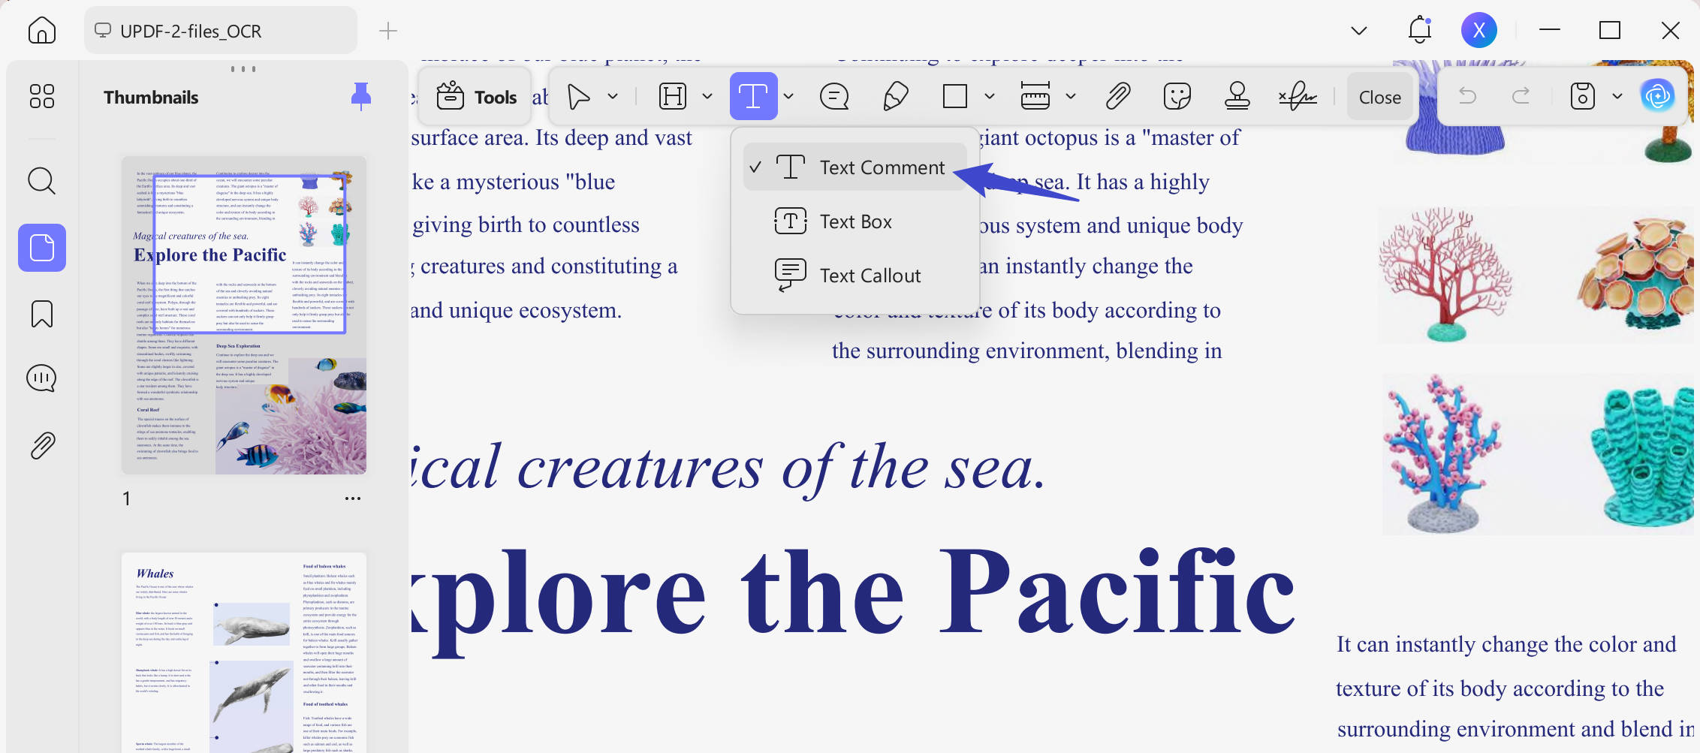Open the Attachments panel in sidebar
The image size is (1700, 753).
pos(42,446)
